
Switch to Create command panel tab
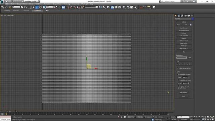[x=176, y=16]
